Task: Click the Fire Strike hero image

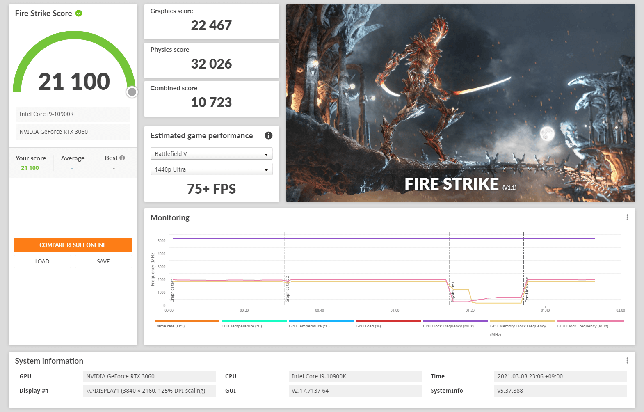Action: (461, 103)
